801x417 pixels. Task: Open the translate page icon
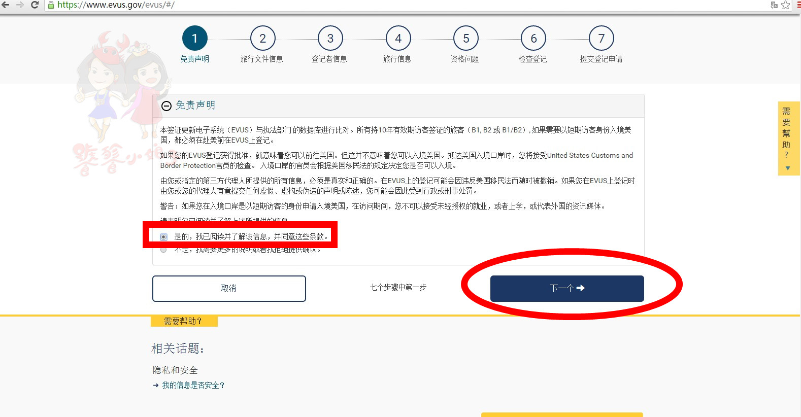774,5
